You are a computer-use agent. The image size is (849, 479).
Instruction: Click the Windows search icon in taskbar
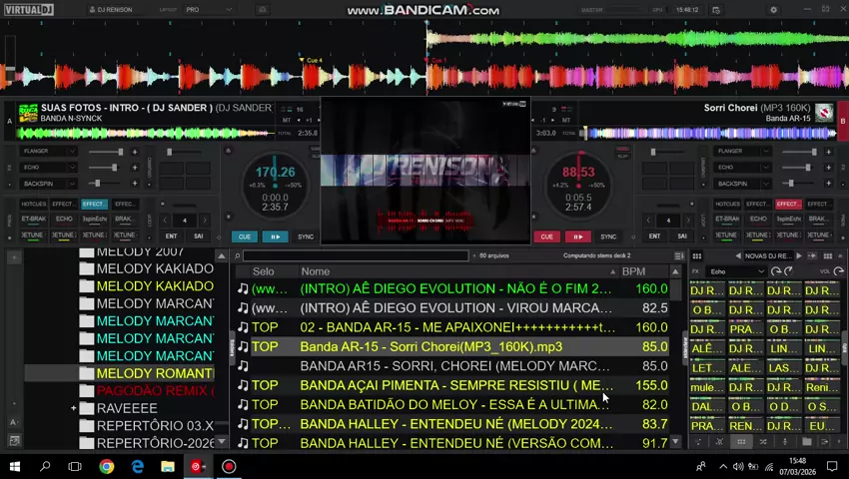pos(45,466)
